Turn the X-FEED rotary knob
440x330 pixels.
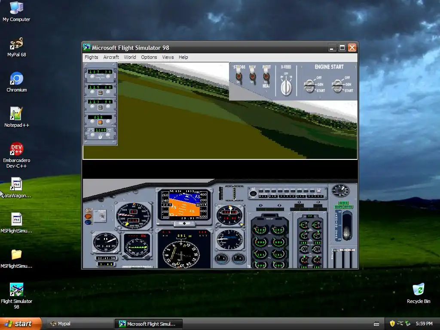pos(286,86)
